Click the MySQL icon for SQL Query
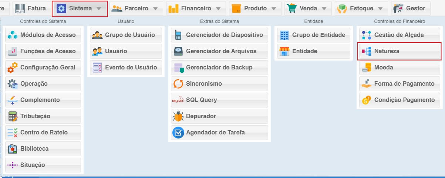The width and height of the screenshot is (445, 178). pyautogui.click(x=178, y=100)
